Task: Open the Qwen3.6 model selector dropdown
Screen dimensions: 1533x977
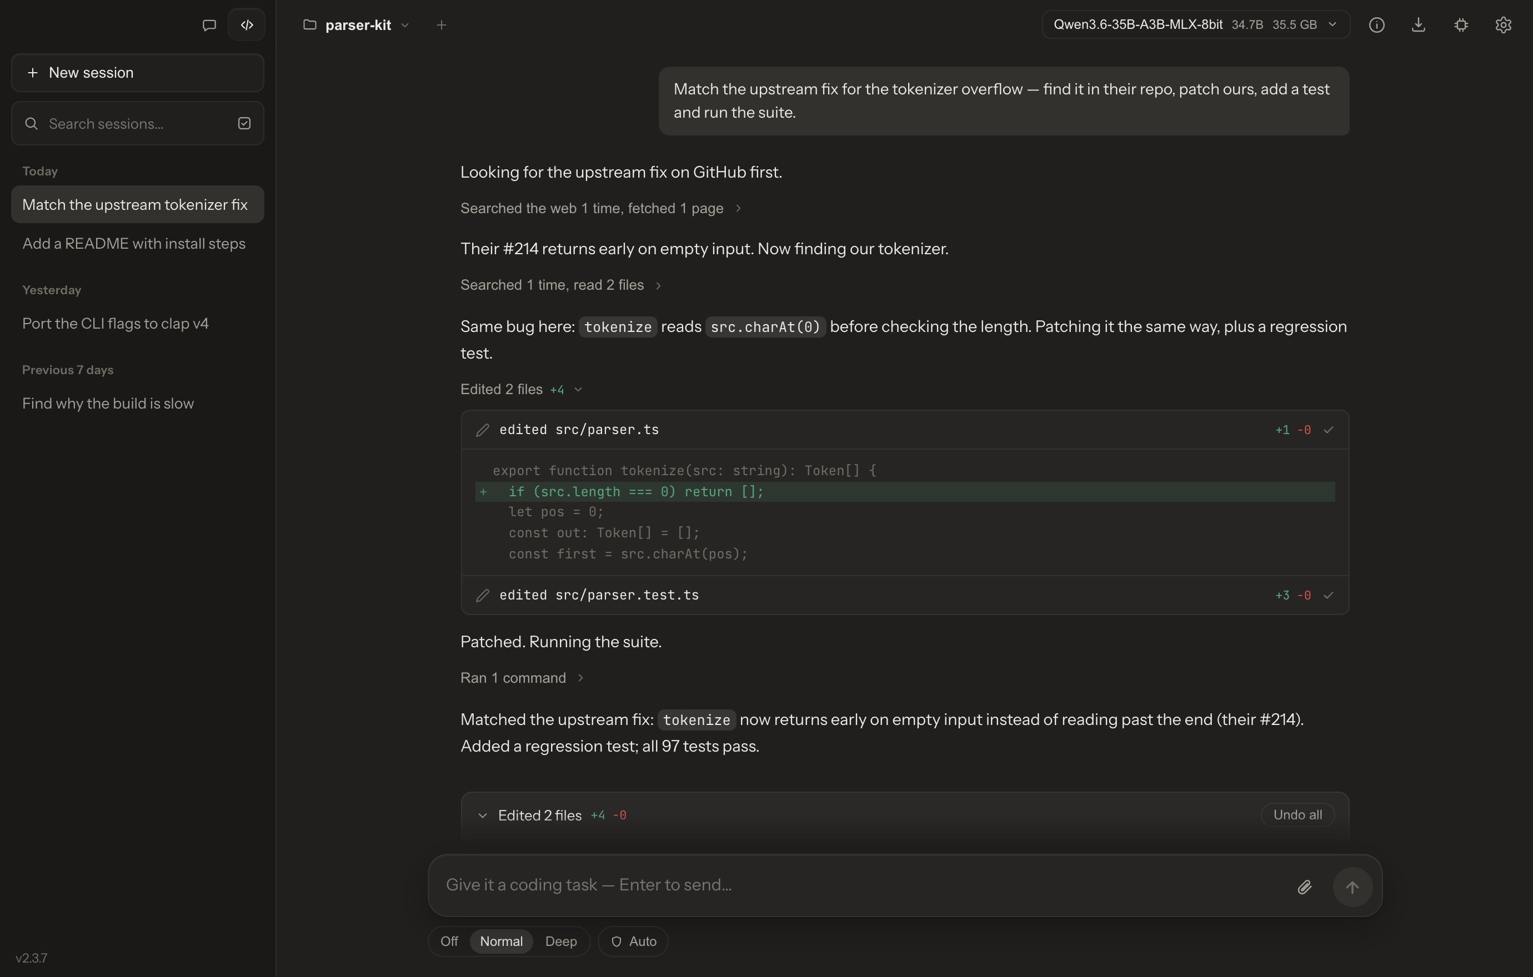Action: pyautogui.click(x=1196, y=25)
